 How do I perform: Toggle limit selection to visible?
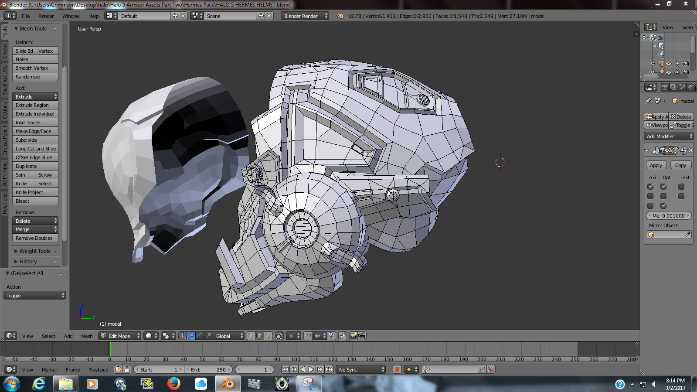pos(279,336)
